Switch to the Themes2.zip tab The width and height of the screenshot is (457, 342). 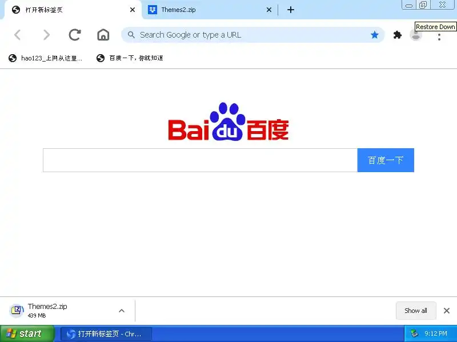pyautogui.click(x=209, y=10)
